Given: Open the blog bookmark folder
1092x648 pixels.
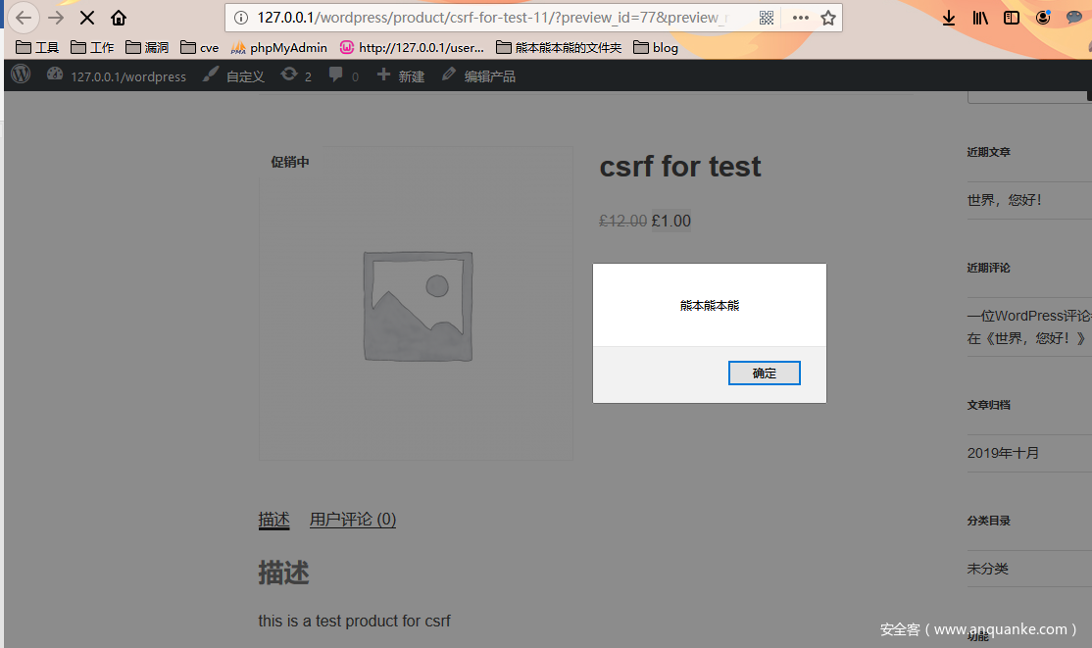Looking at the screenshot, I should tap(656, 47).
